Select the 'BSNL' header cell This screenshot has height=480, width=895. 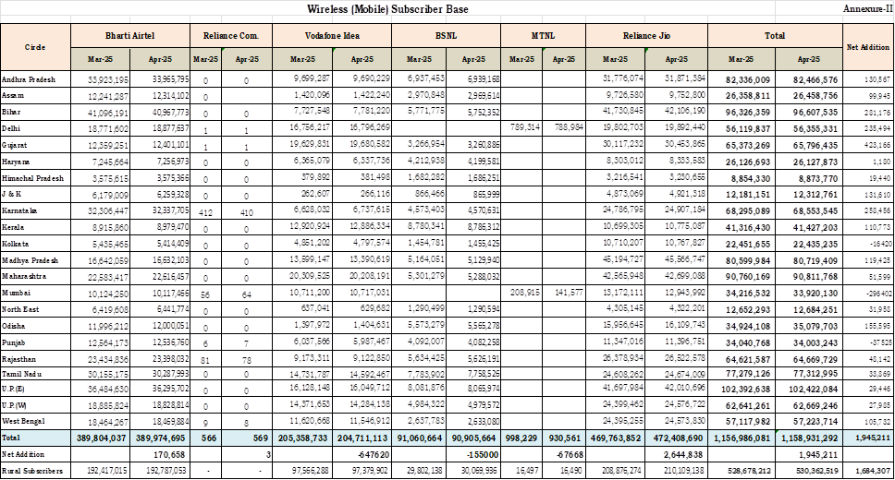tap(446, 36)
